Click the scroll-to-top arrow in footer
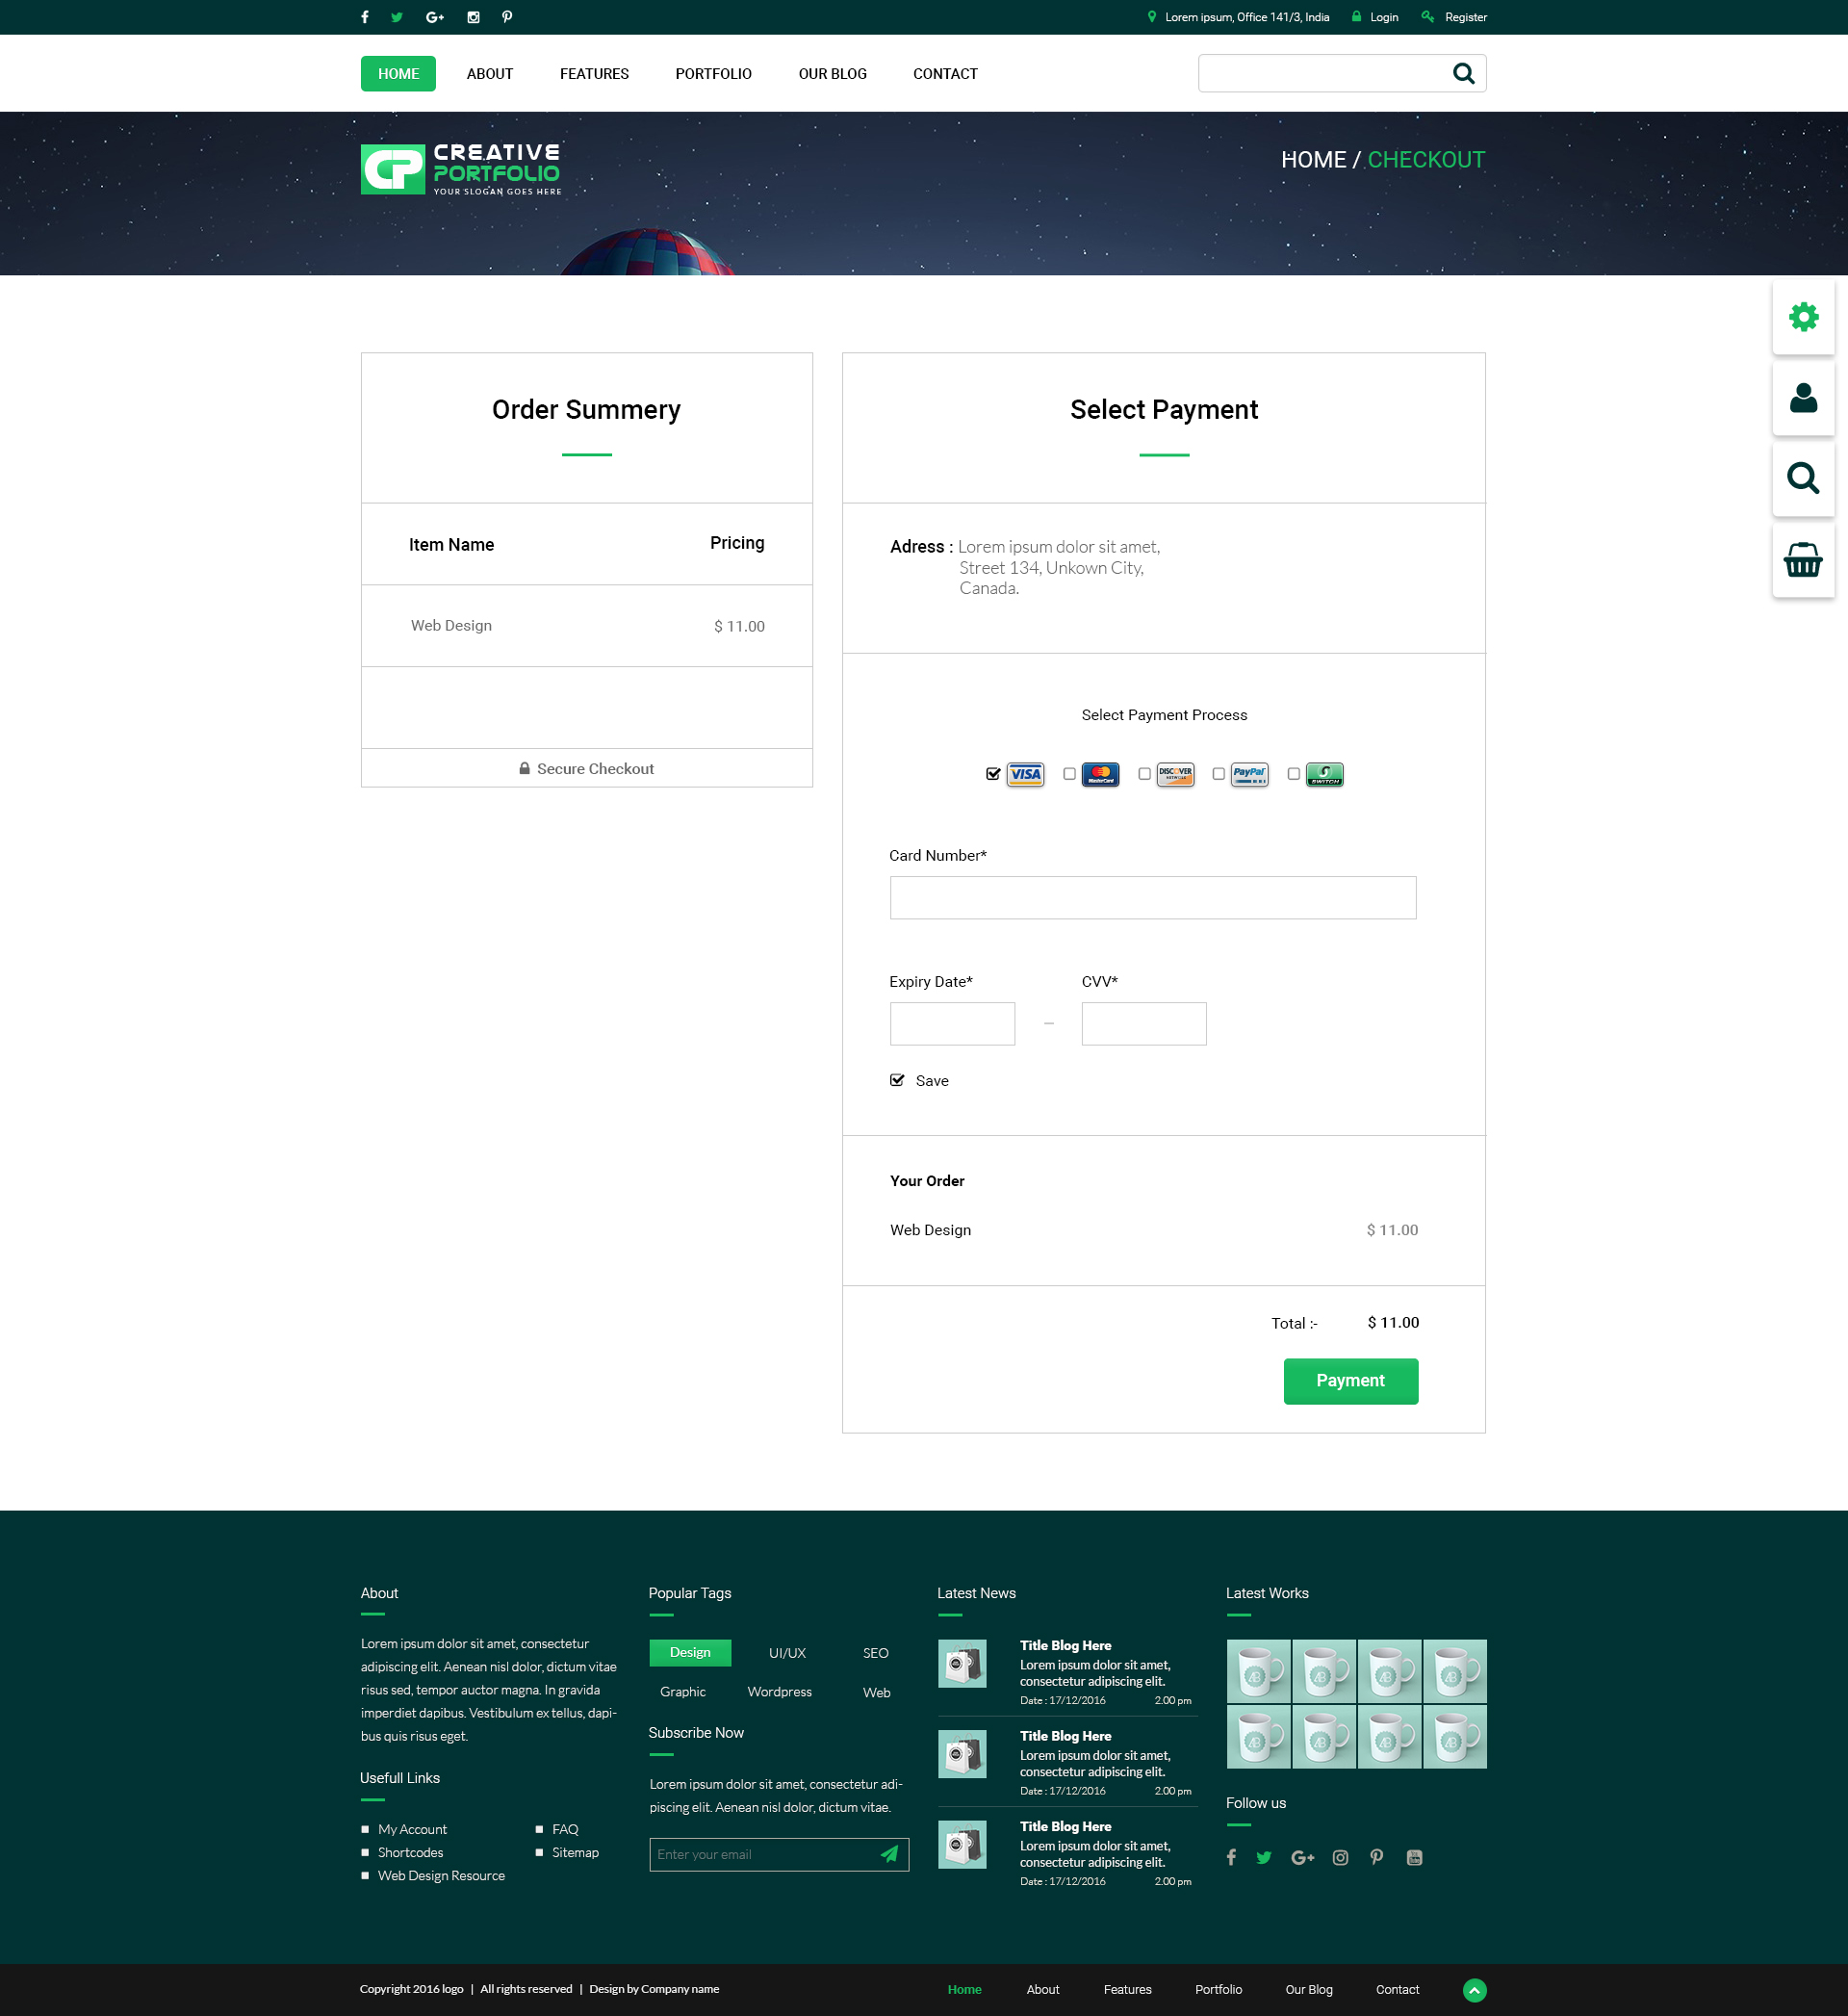 point(1474,1990)
